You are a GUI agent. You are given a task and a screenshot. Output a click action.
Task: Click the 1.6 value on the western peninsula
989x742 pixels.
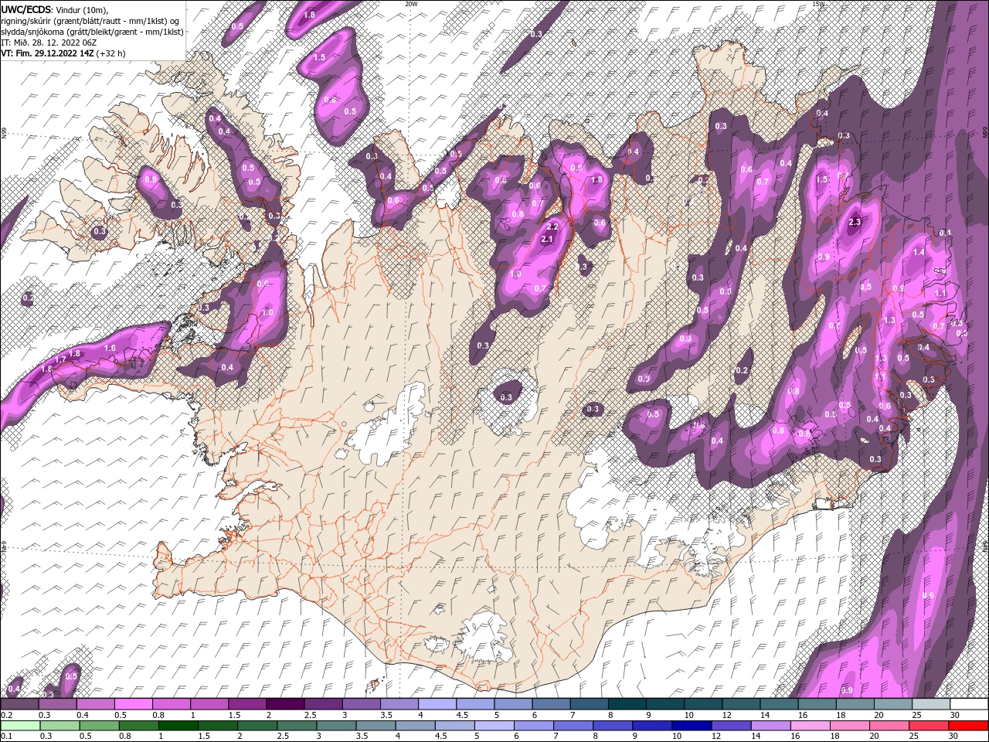(x=110, y=349)
